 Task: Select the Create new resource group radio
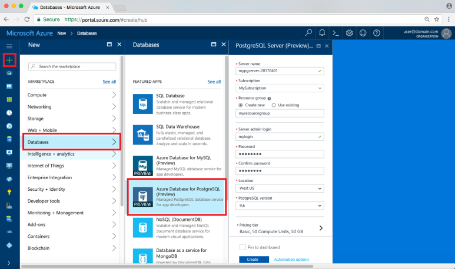click(241, 105)
